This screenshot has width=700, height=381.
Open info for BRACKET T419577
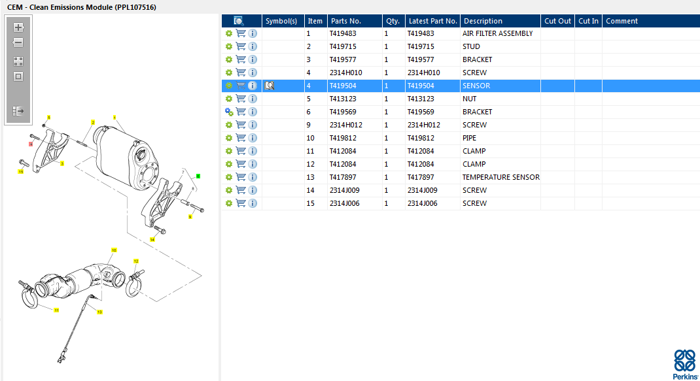click(x=253, y=59)
